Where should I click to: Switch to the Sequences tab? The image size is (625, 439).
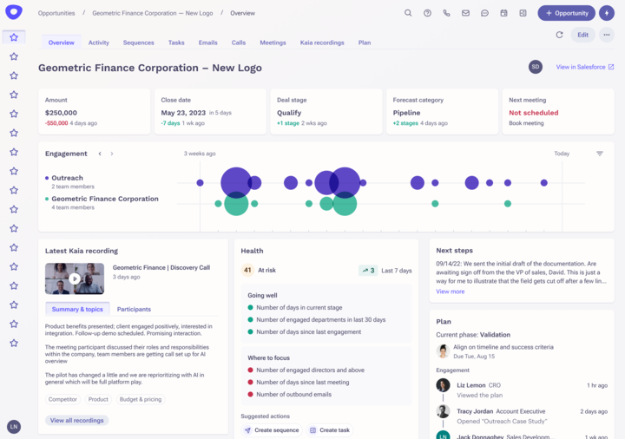(x=138, y=43)
